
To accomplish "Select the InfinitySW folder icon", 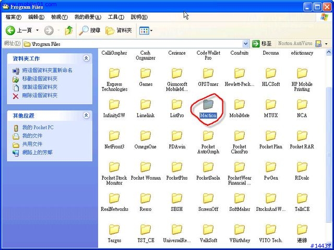I will [114, 104].
